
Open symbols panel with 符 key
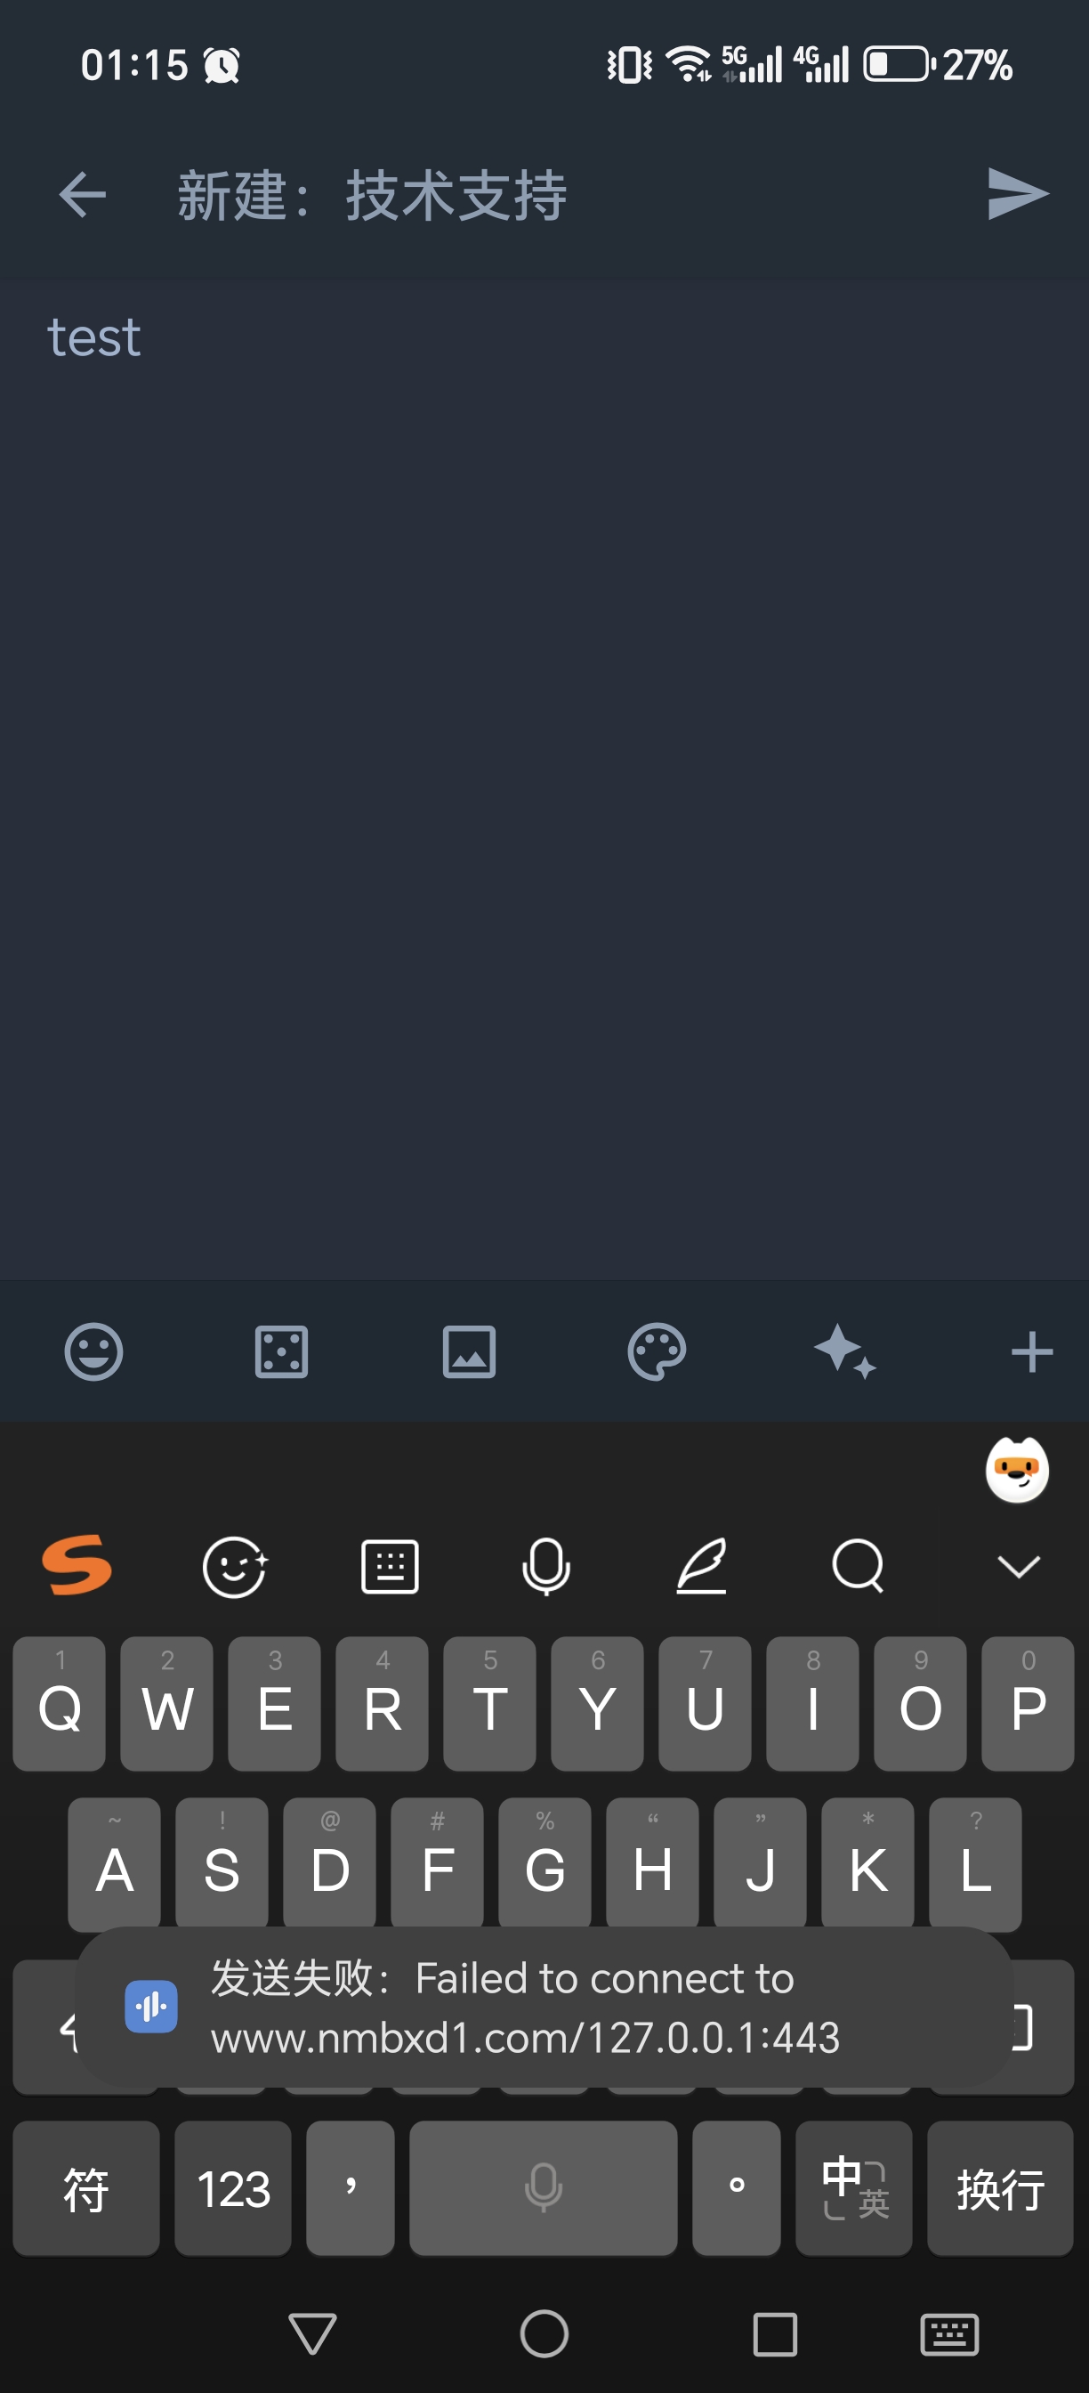point(85,2187)
